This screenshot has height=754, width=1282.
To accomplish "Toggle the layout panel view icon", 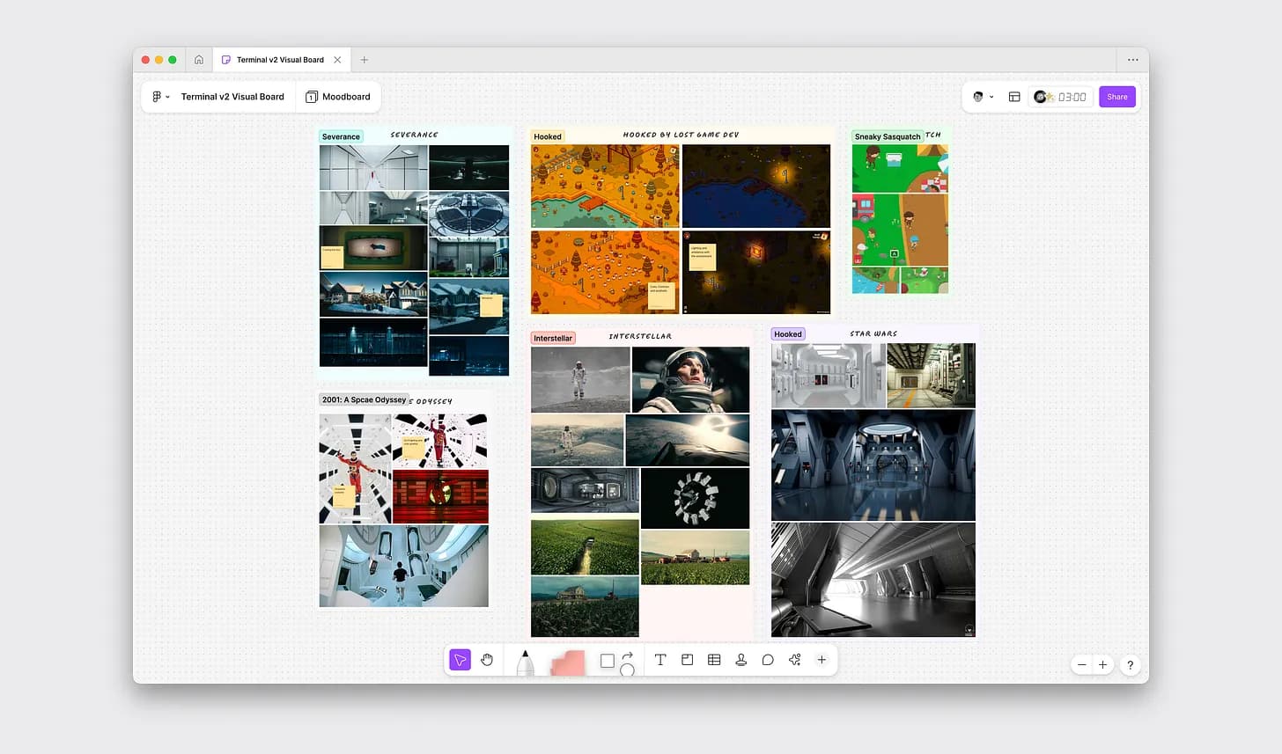I will 1014,97.
